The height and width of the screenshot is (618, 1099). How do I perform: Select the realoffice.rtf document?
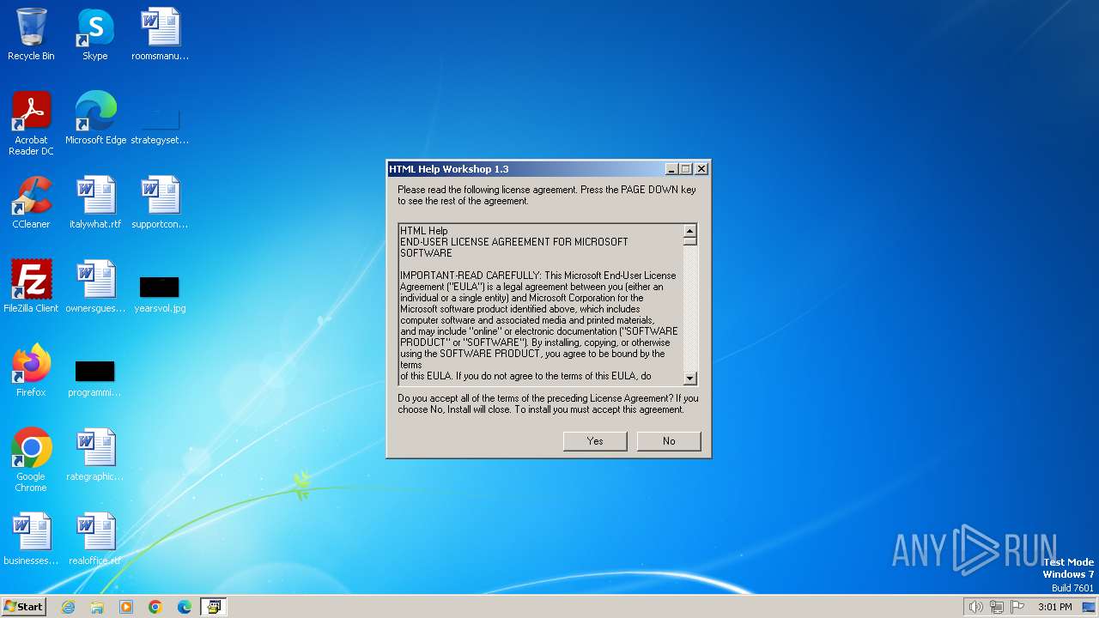95,539
